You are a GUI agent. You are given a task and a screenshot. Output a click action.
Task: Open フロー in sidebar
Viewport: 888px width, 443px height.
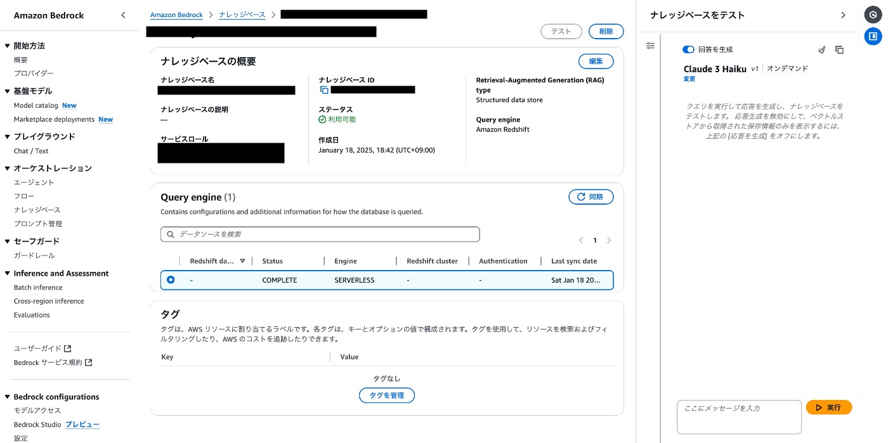[24, 196]
